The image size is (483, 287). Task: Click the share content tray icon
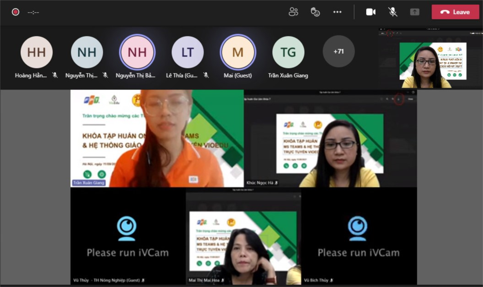coord(415,12)
